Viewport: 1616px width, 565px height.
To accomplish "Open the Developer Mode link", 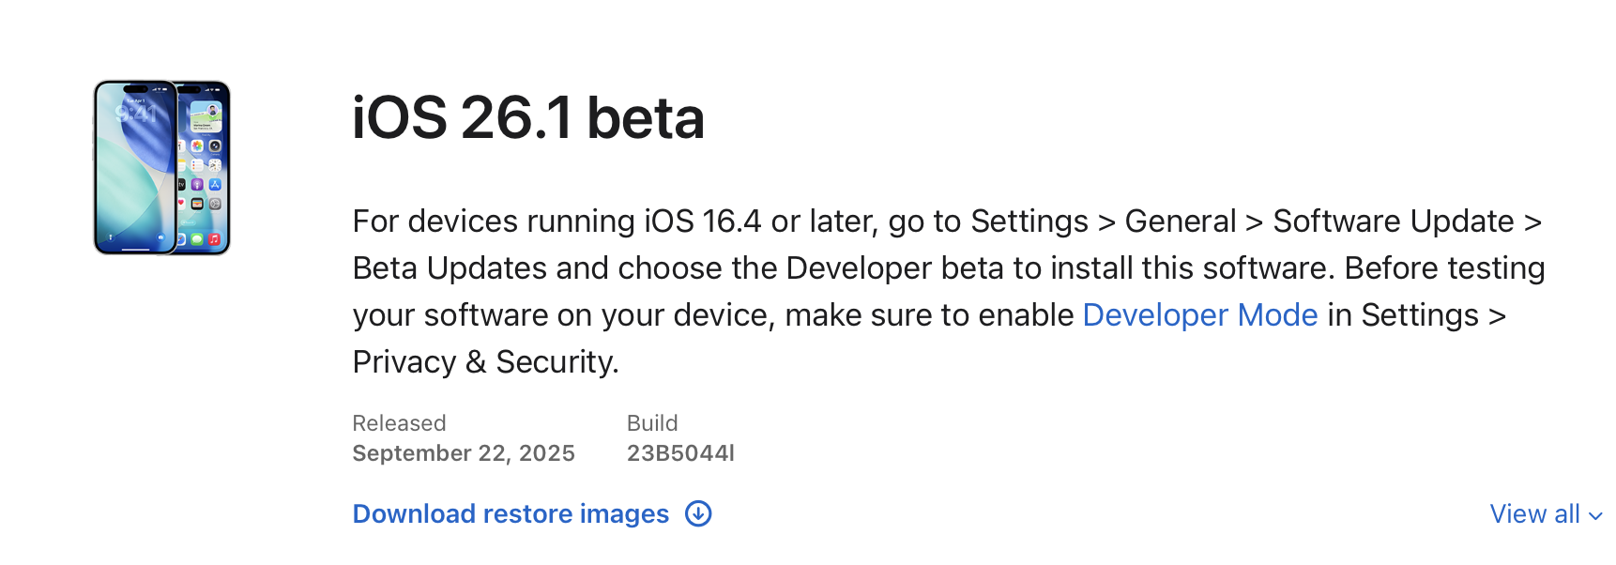I will (1199, 315).
